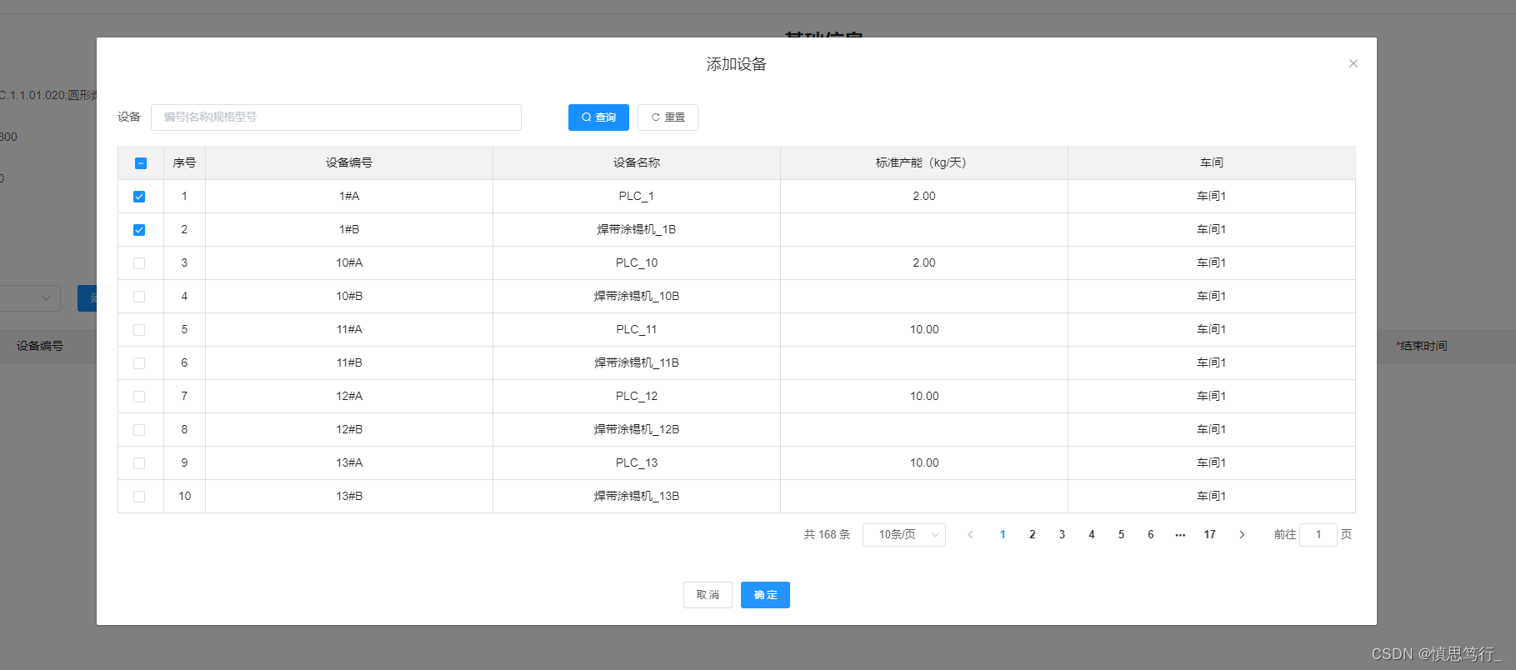Toggle the select-all header checkbox

pos(140,163)
